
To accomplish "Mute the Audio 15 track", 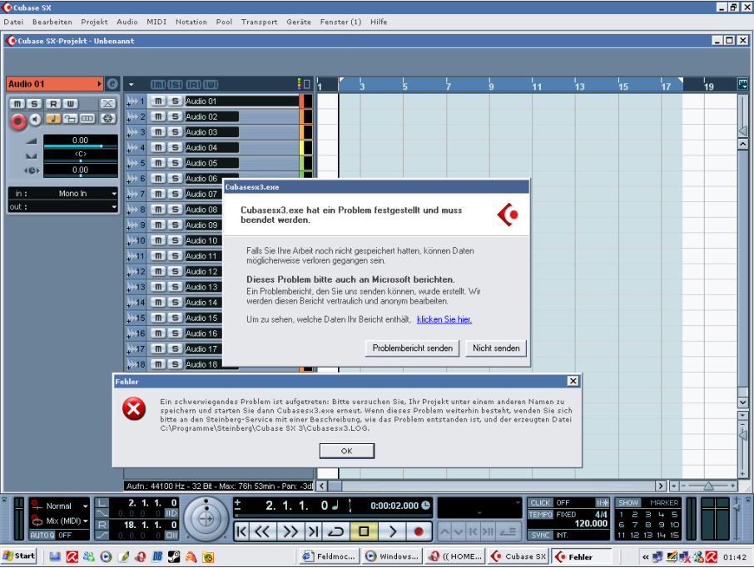I will pos(158,318).
